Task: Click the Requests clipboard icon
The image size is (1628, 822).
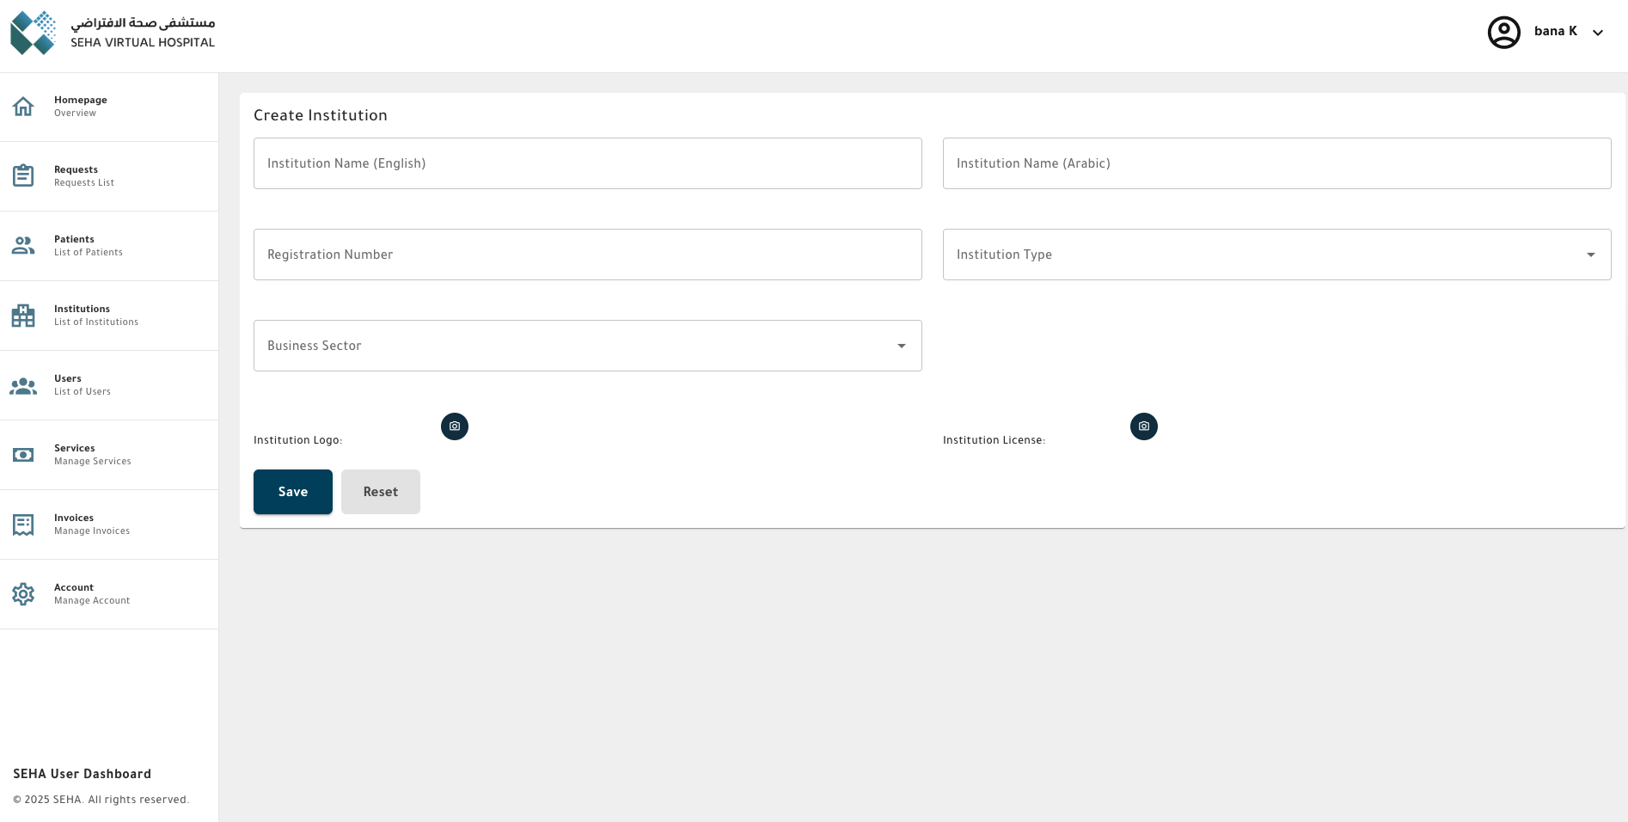Action: coord(23,175)
